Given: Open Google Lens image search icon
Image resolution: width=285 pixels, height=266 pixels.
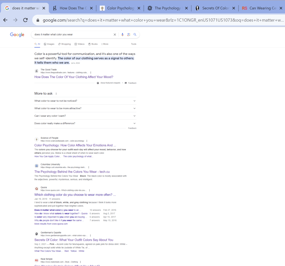Looking at the screenshot, I should pyautogui.click(x=129, y=35).
